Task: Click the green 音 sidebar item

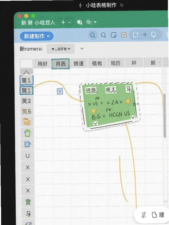Action: [x=28, y=202]
